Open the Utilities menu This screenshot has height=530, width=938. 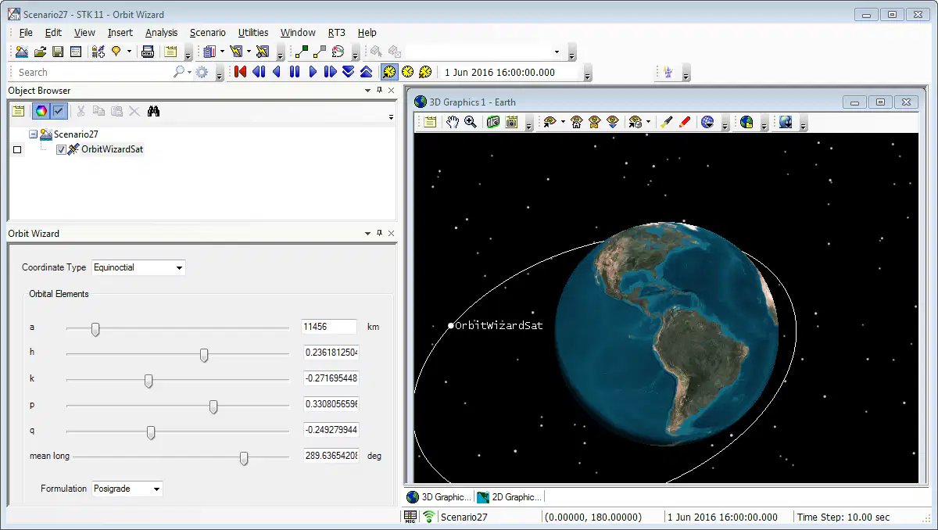point(253,32)
